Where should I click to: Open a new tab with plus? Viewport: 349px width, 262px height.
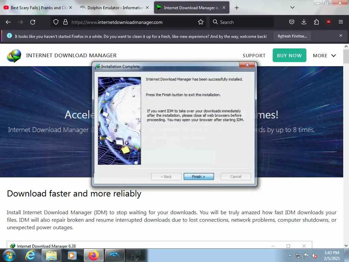(237, 8)
